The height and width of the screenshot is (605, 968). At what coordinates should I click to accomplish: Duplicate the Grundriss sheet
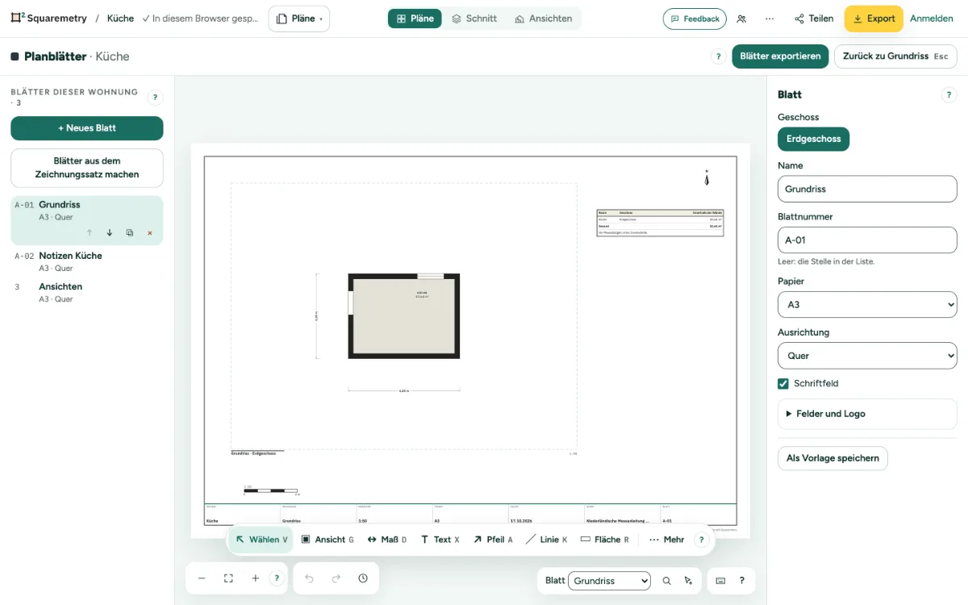[129, 233]
